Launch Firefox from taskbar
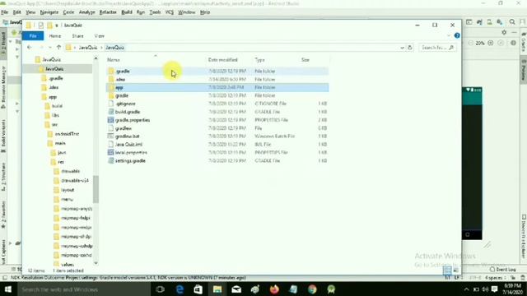The image size is (527, 296). pyautogui.click(x=274, y=289)
